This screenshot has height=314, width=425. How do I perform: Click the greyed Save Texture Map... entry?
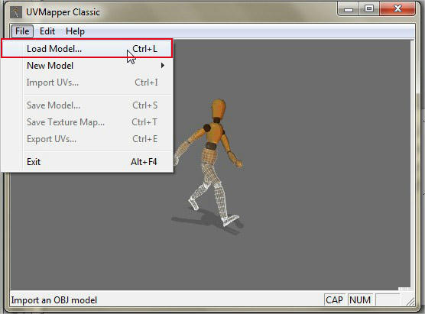[86, 122]
